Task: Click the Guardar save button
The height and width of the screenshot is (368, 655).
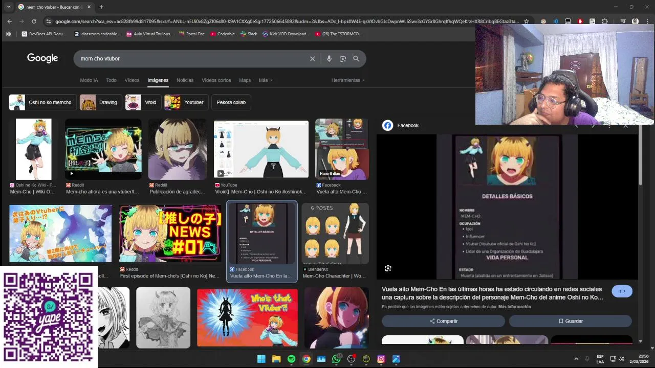Action: click(x=570, y=321)
